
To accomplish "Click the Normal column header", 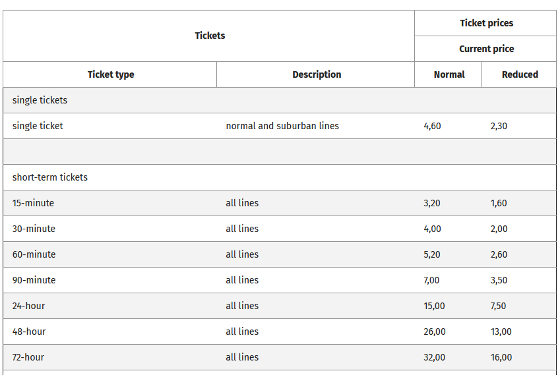I will click(x=449, y=74).
